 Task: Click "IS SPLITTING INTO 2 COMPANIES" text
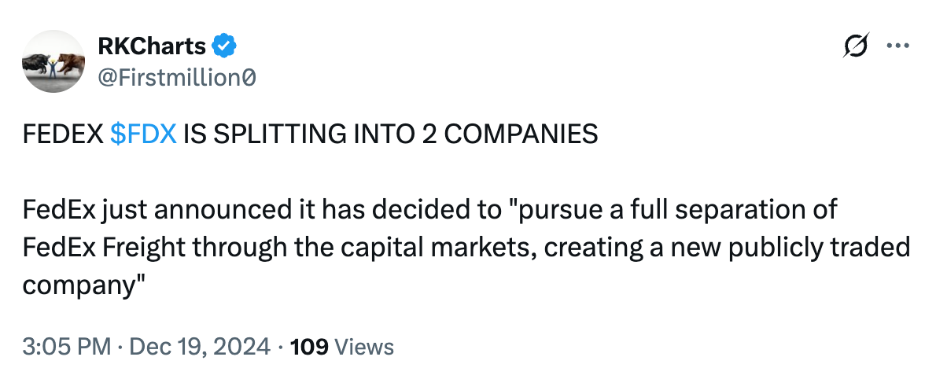tap(390, 134)
